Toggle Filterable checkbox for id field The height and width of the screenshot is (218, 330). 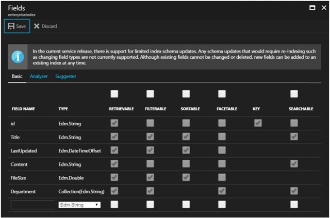150,123
